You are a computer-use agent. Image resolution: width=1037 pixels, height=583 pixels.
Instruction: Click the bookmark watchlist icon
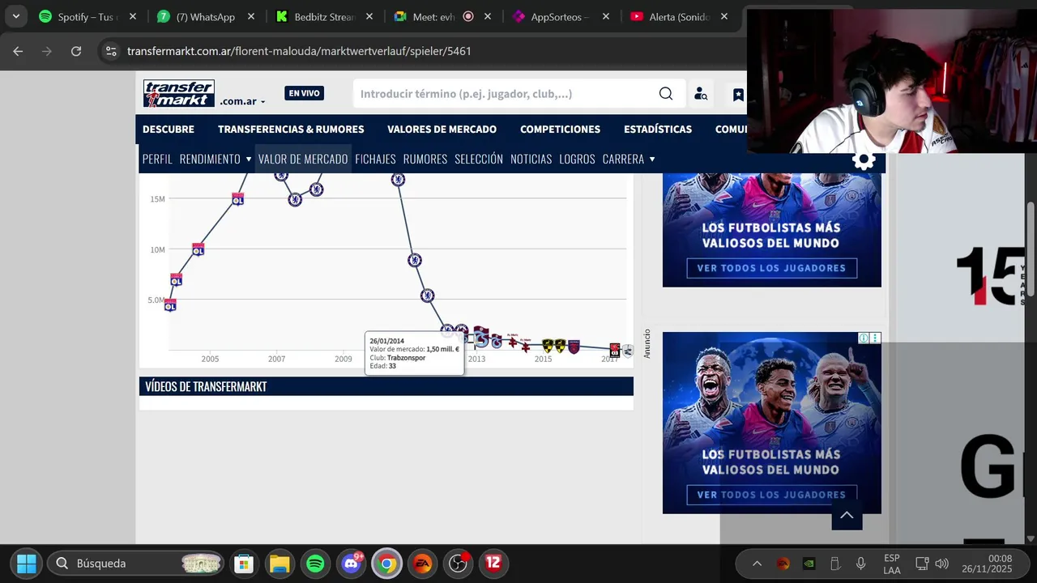pyautogui.click(x=738, y=95)
